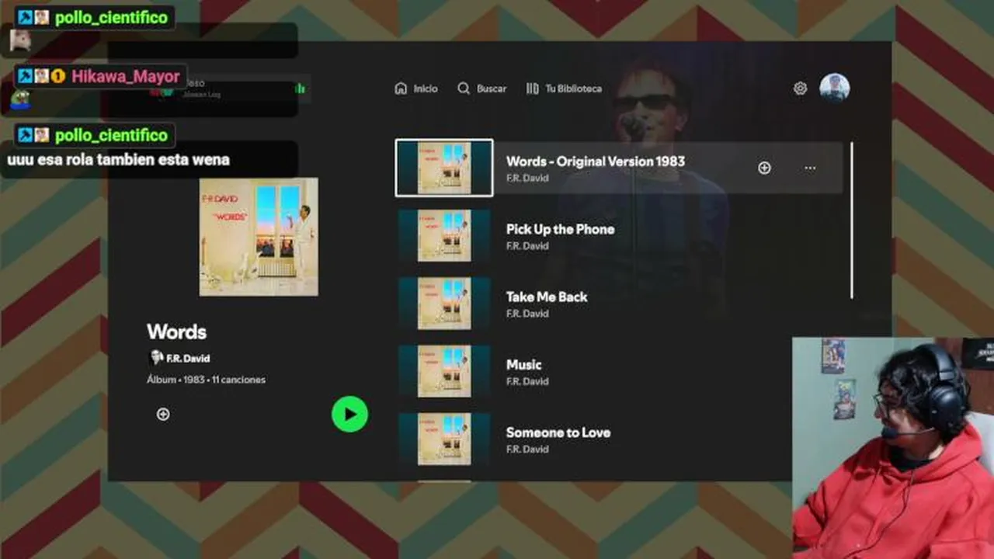
Task: Click the Take Me Back cover thumbnail
Action: (x=444, y=303)
